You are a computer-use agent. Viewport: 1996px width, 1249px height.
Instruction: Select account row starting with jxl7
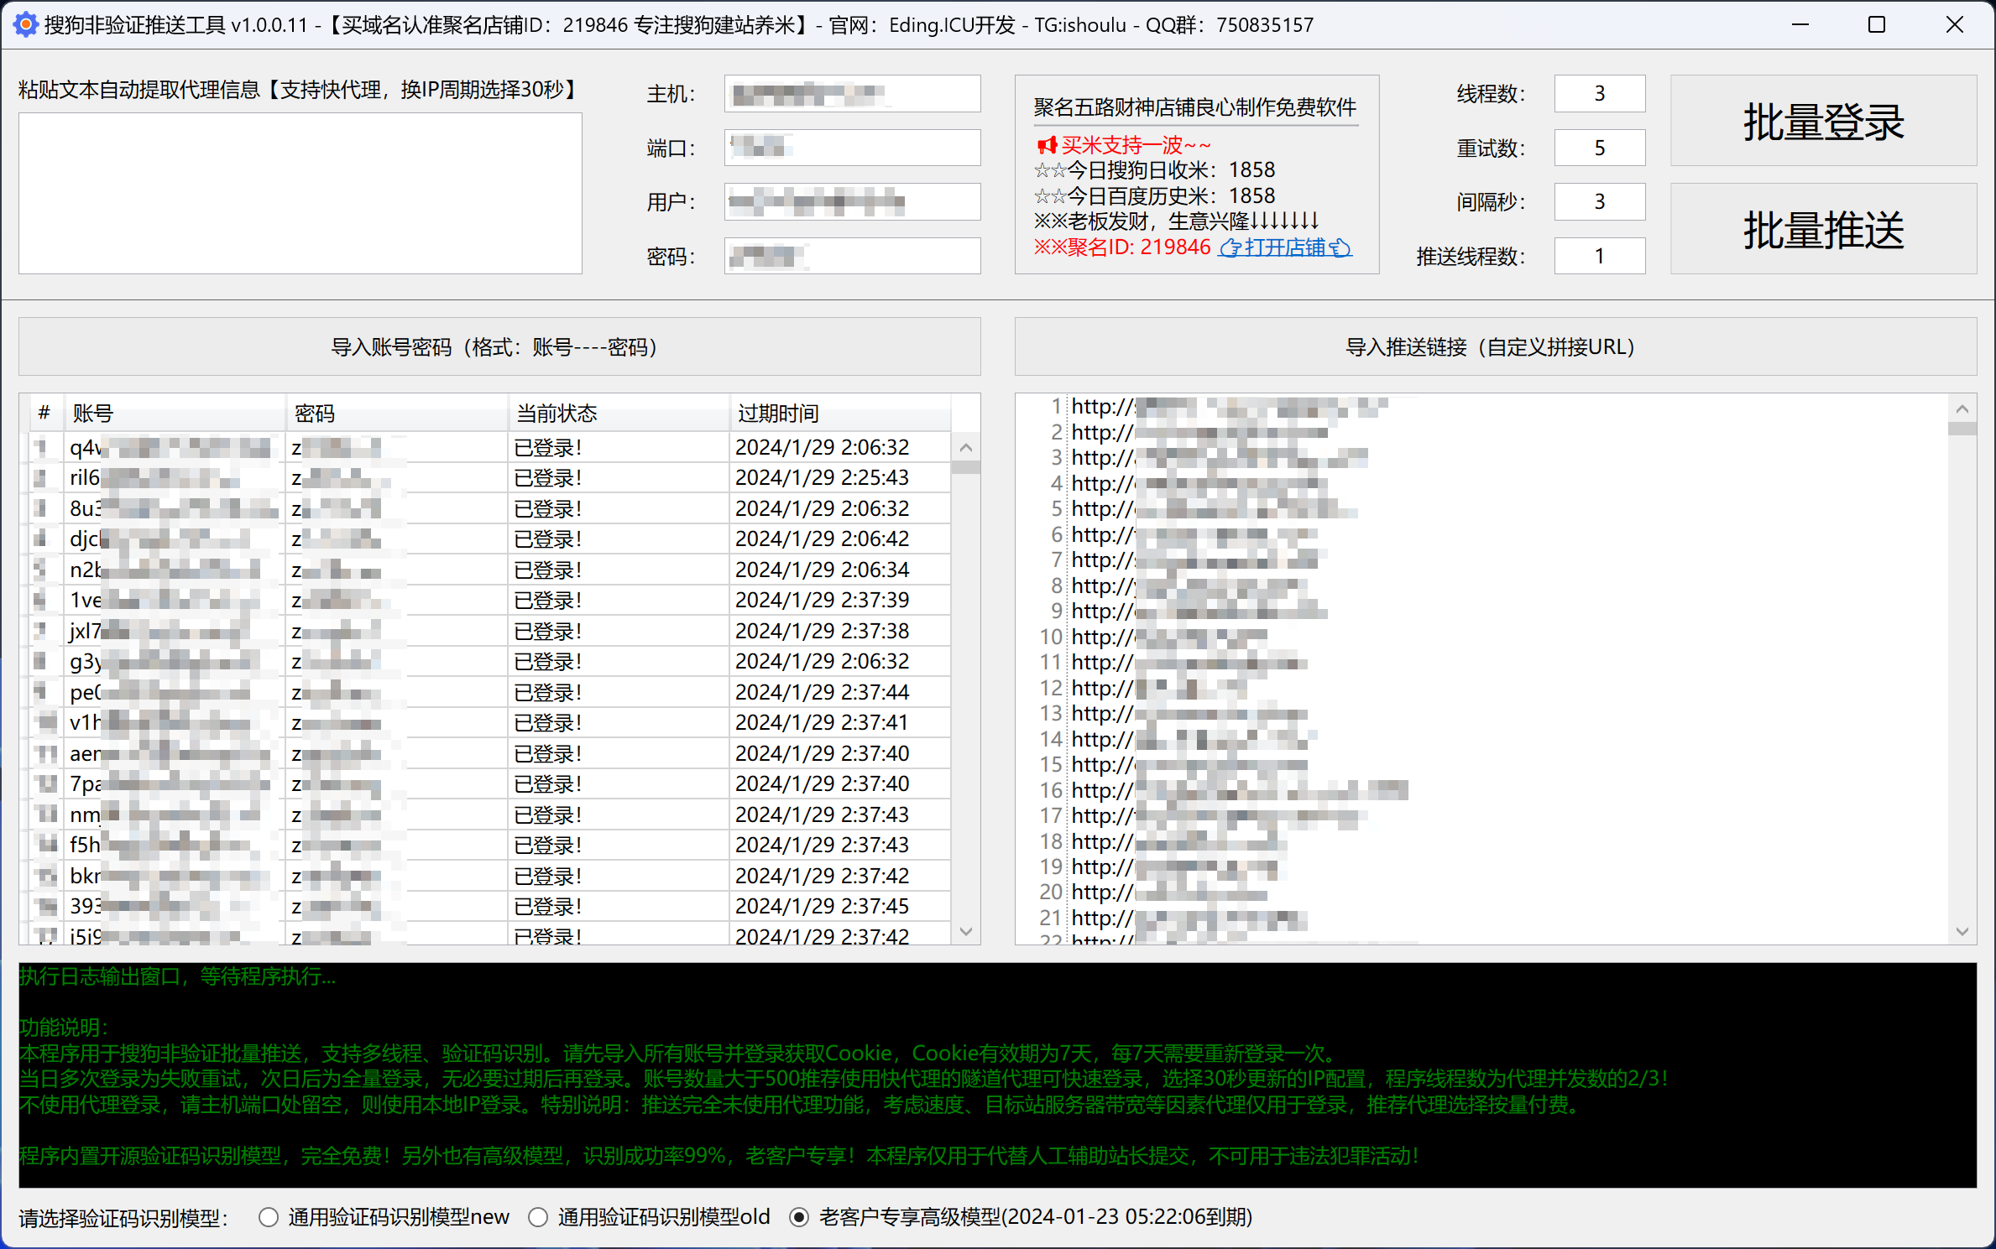click(x=489, y=631)
